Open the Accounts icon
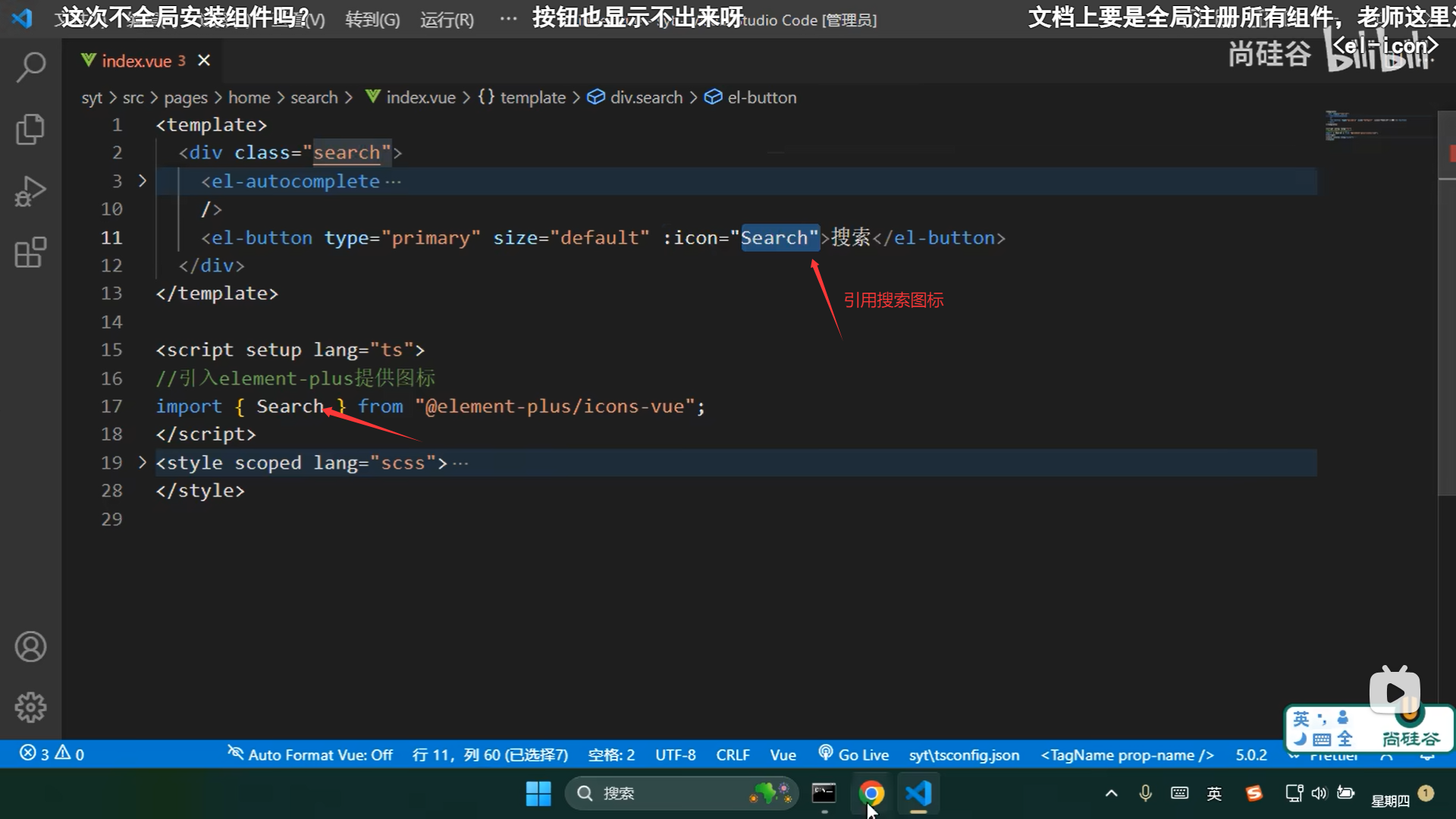 (30, 647)
